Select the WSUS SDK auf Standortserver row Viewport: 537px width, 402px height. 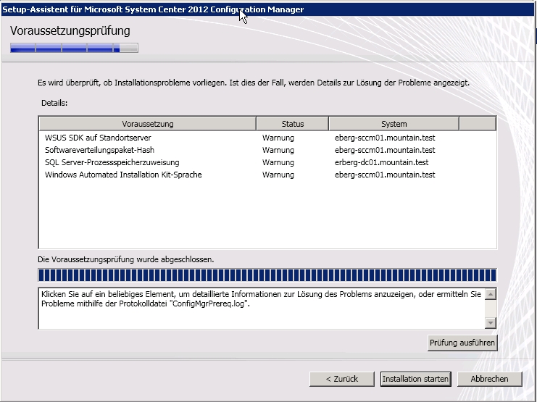click(98, 138)
